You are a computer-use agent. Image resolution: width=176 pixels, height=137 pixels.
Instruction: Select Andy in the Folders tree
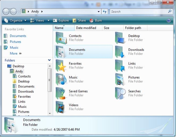click(x=19, y=71)
